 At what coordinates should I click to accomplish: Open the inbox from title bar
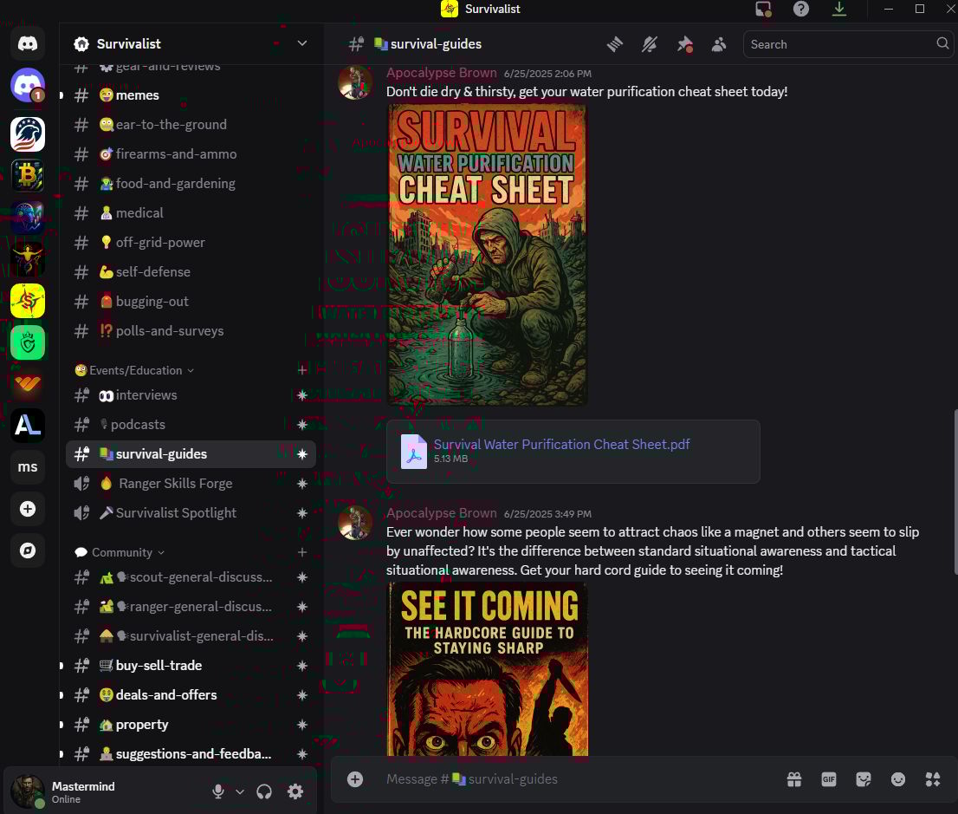(x=763, y=10)
